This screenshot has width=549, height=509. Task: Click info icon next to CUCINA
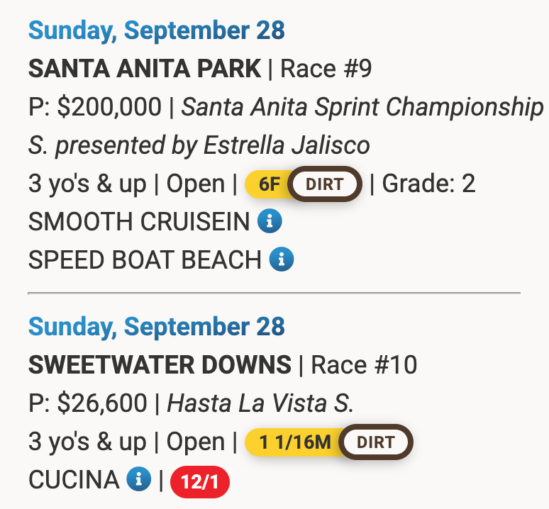138,480
